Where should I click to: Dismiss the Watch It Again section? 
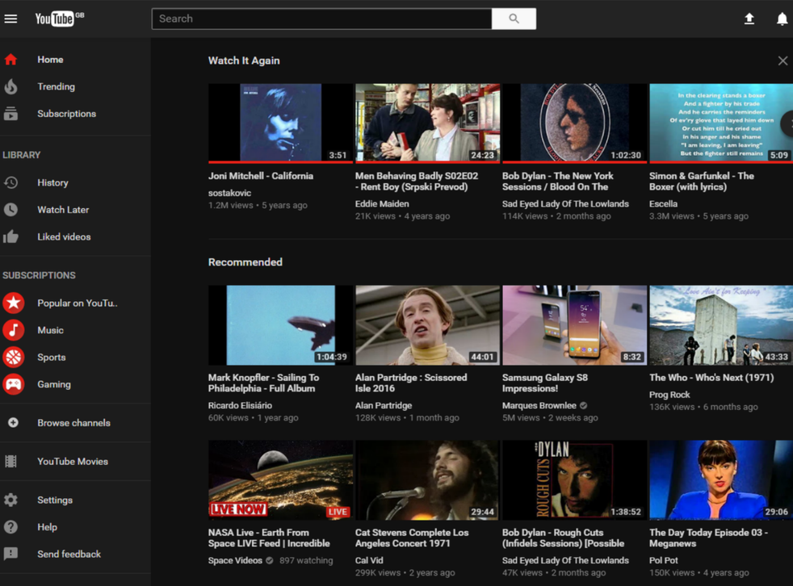pos(783,61)
